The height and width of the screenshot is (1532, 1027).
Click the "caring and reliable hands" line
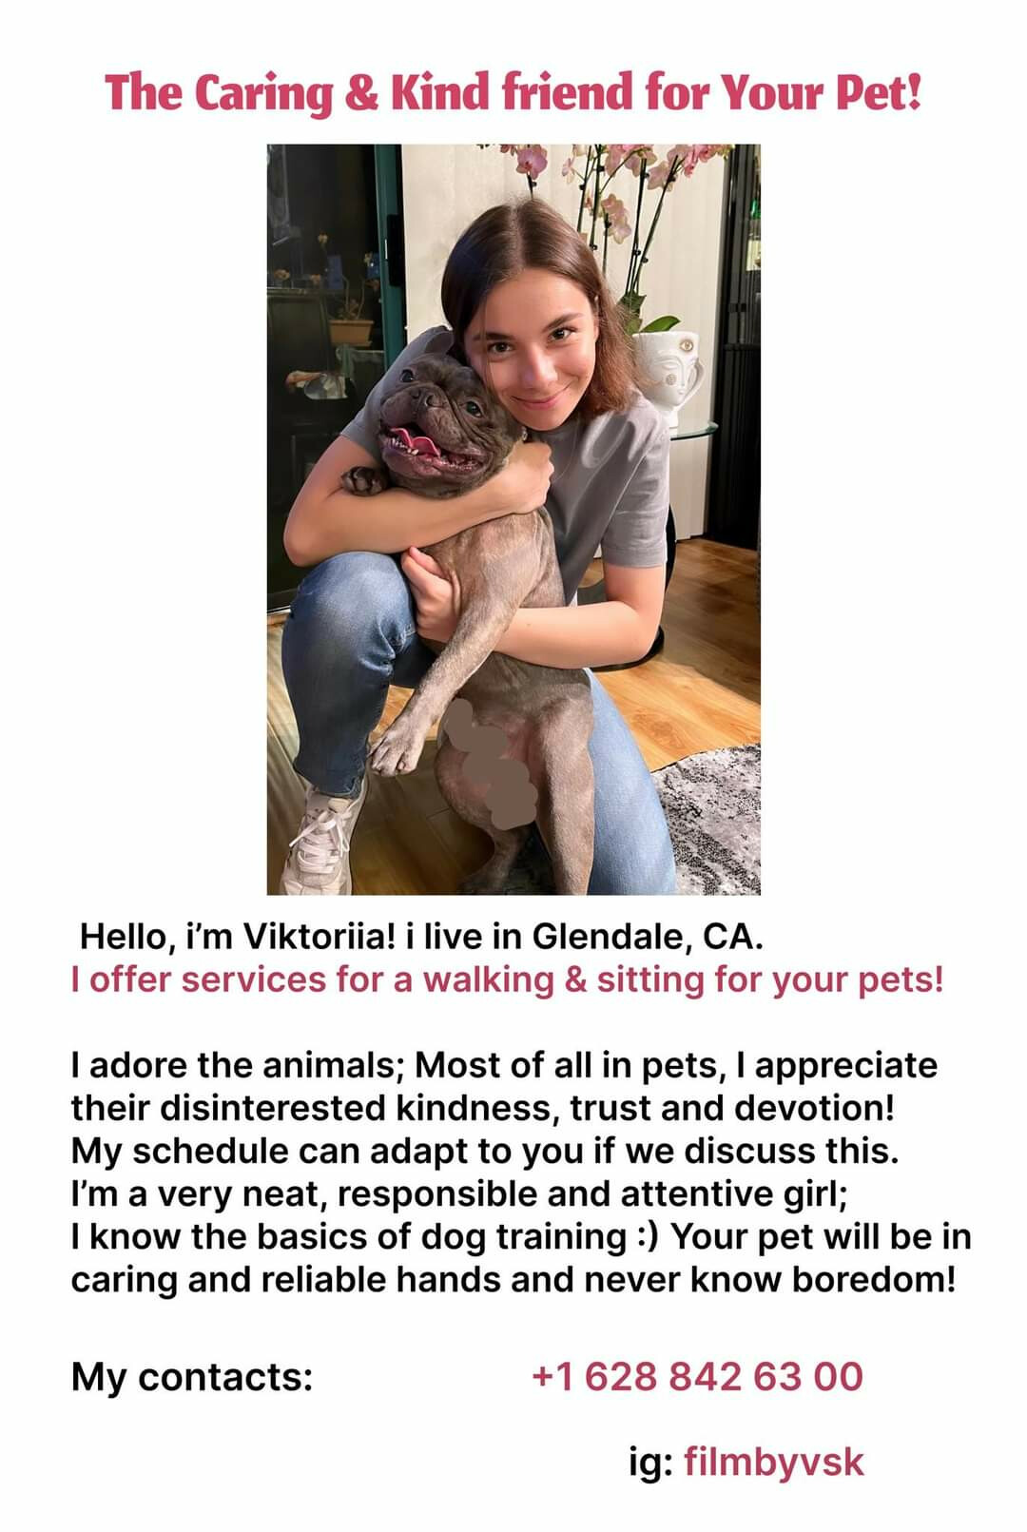(x=513, y=1279)
